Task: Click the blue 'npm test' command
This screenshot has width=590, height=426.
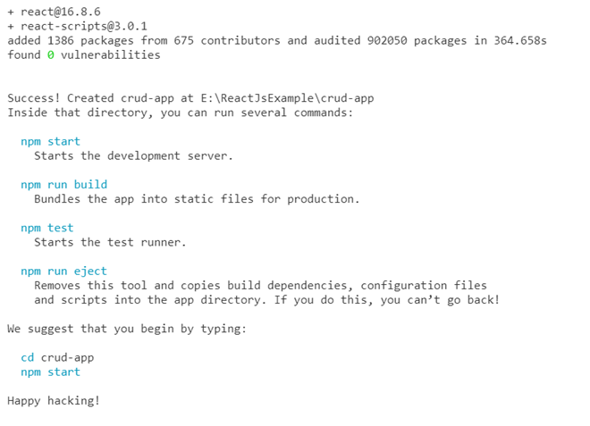Action: 47,228
